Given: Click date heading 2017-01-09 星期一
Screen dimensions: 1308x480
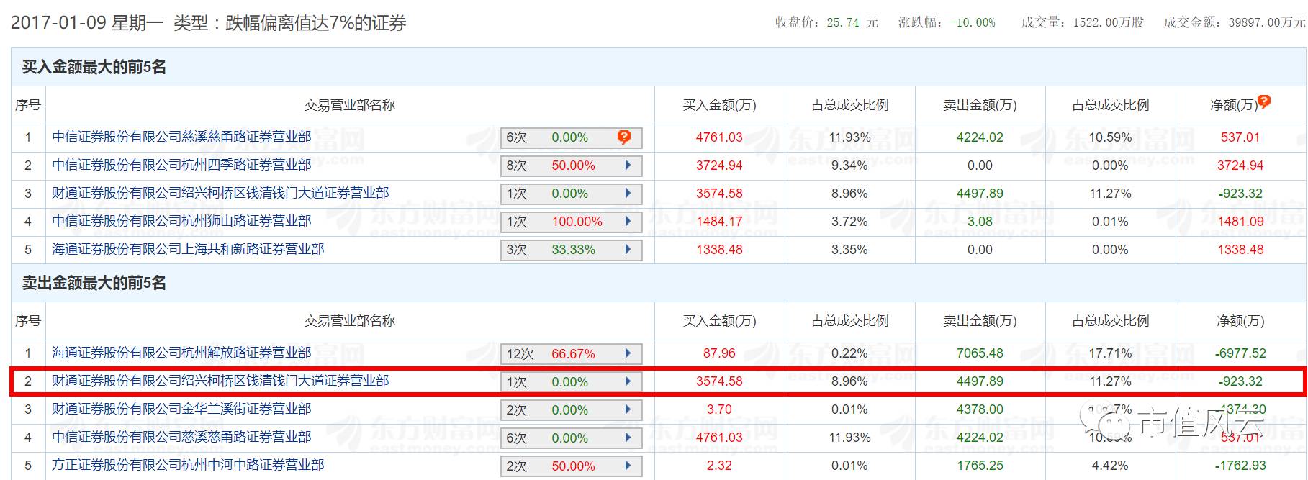Looking at the screenshot, I should [x=87, y=23].
